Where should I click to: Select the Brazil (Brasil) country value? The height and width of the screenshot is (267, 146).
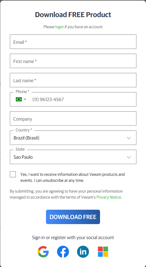coord(26,138)
